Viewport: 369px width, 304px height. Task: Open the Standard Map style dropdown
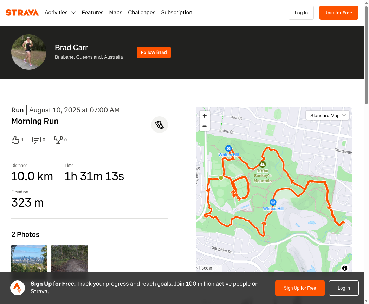pos(327,116)
